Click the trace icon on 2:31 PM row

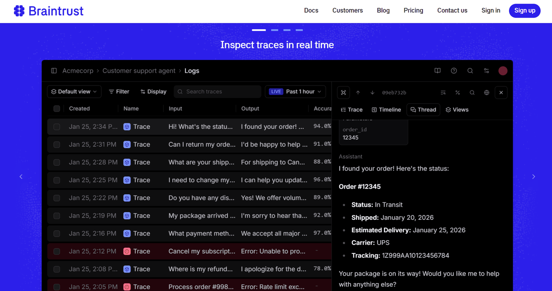tap(127, 145)
